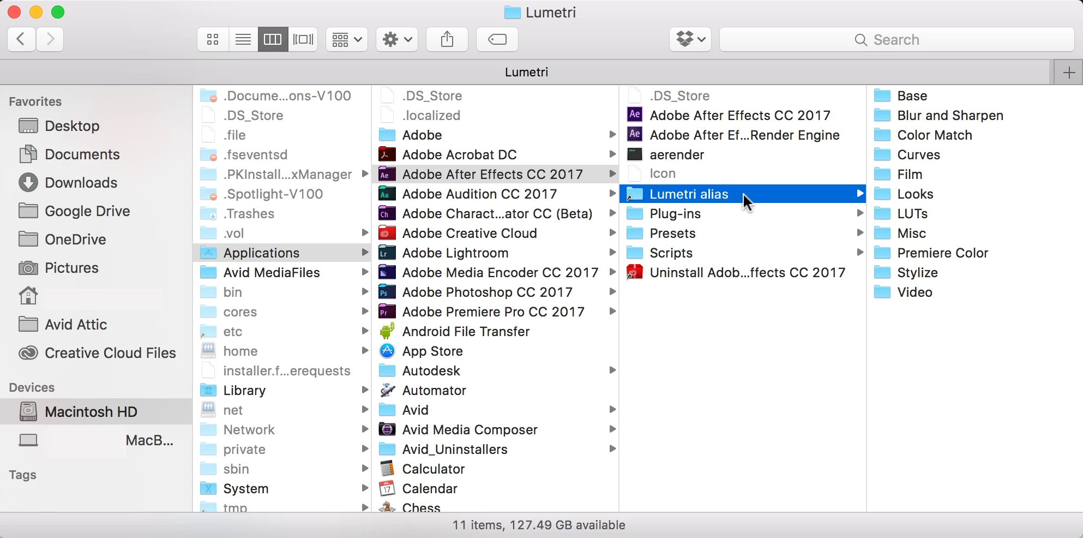Expand the Lumetri alias arrow
The height and width of the screenshot is (538, 1083).
click(x=859, y=194)
